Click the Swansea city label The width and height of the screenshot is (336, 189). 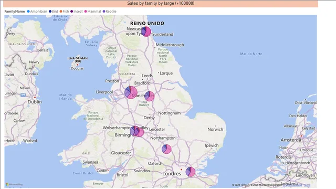pyautogui.click(x=90, y=162)
